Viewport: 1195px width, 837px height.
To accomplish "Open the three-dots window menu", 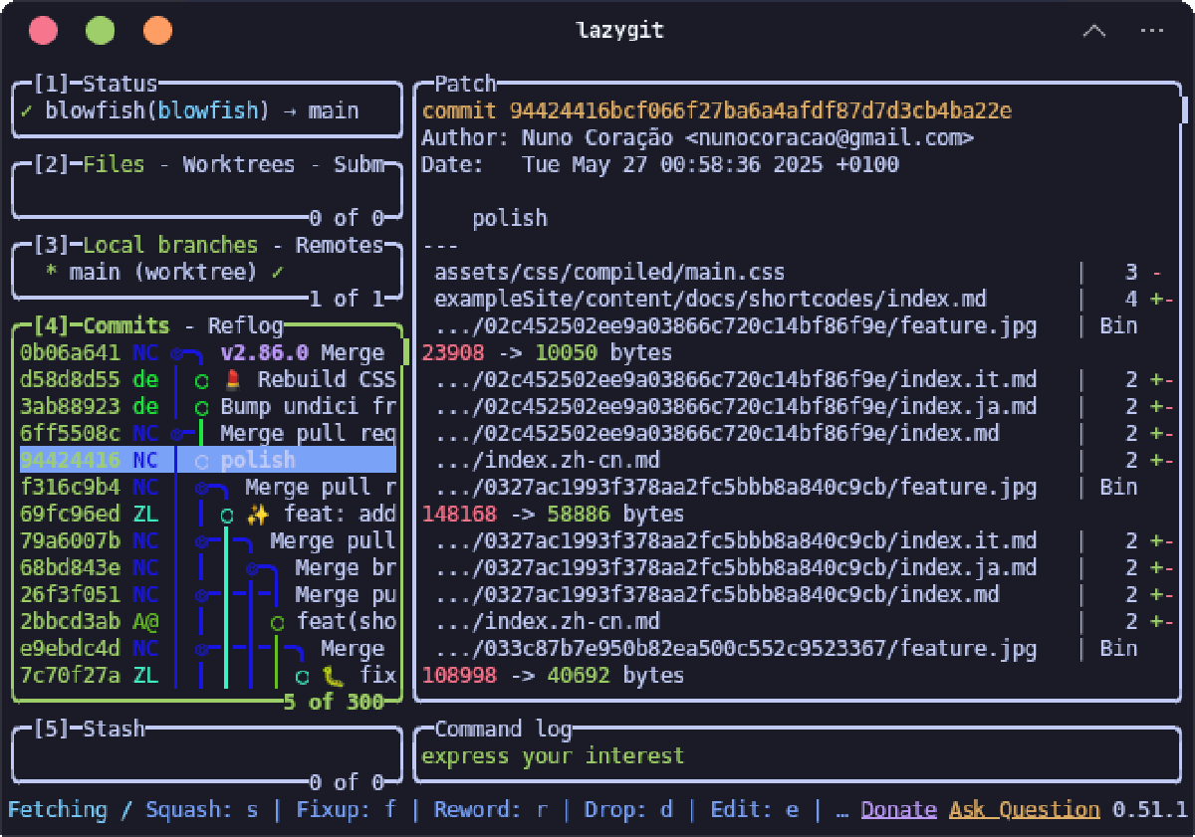I will (1152, 31).
